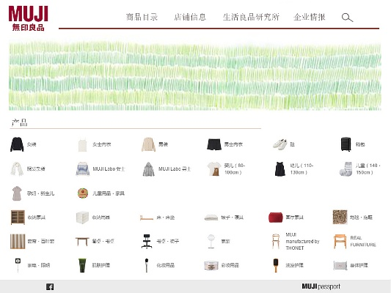Viewport: 391px width, 293px height.
Task: Select the white scarf accessories icon
Action: point(17,168)
